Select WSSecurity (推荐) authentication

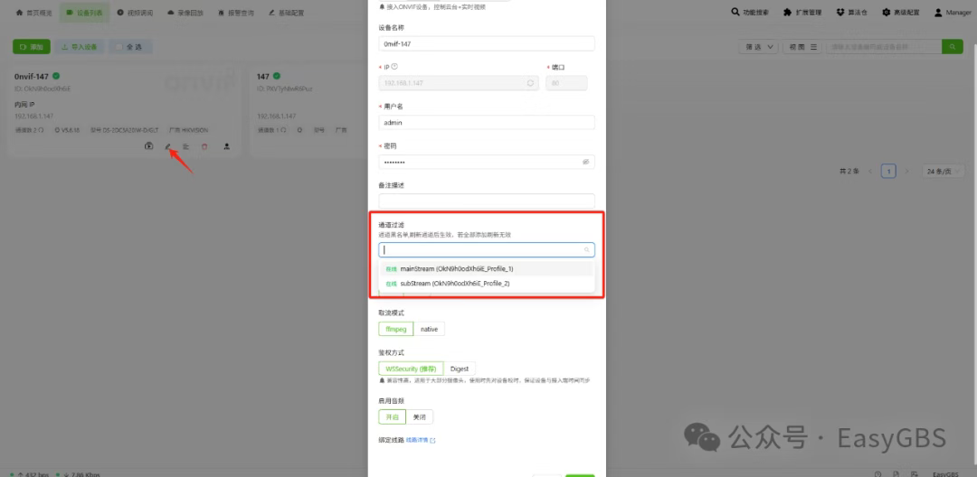[411, 369]
